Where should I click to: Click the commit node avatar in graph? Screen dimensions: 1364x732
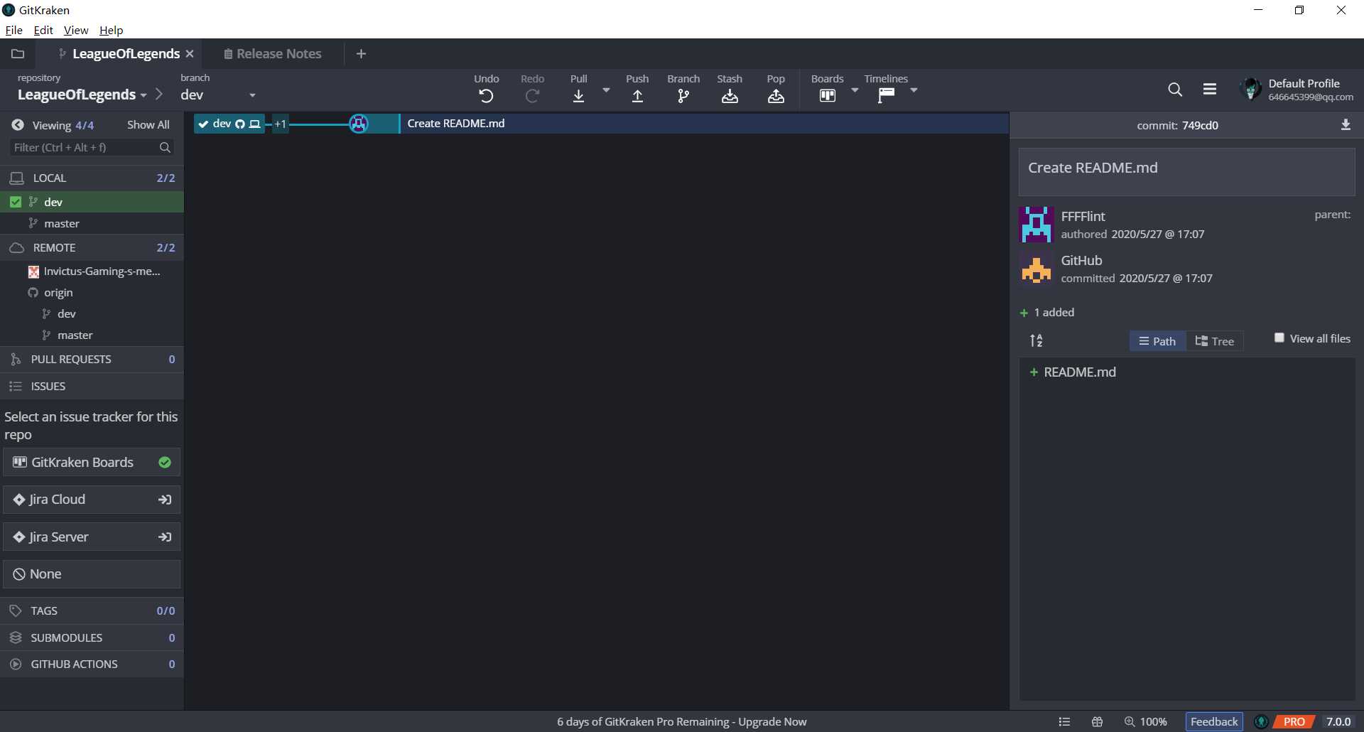(359, 124)
